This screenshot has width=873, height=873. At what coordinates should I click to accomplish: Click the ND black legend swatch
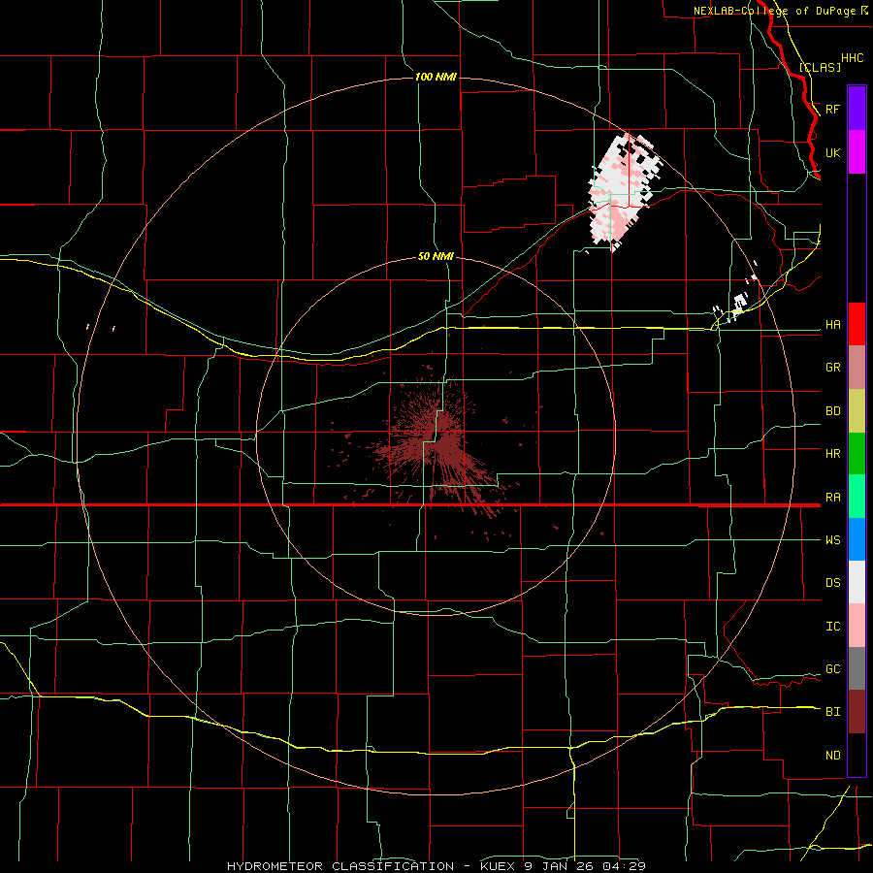[857, 755]
